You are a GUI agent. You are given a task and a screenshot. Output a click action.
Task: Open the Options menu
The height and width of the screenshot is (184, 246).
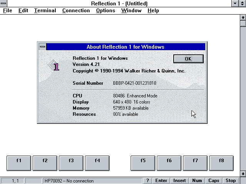106,10
